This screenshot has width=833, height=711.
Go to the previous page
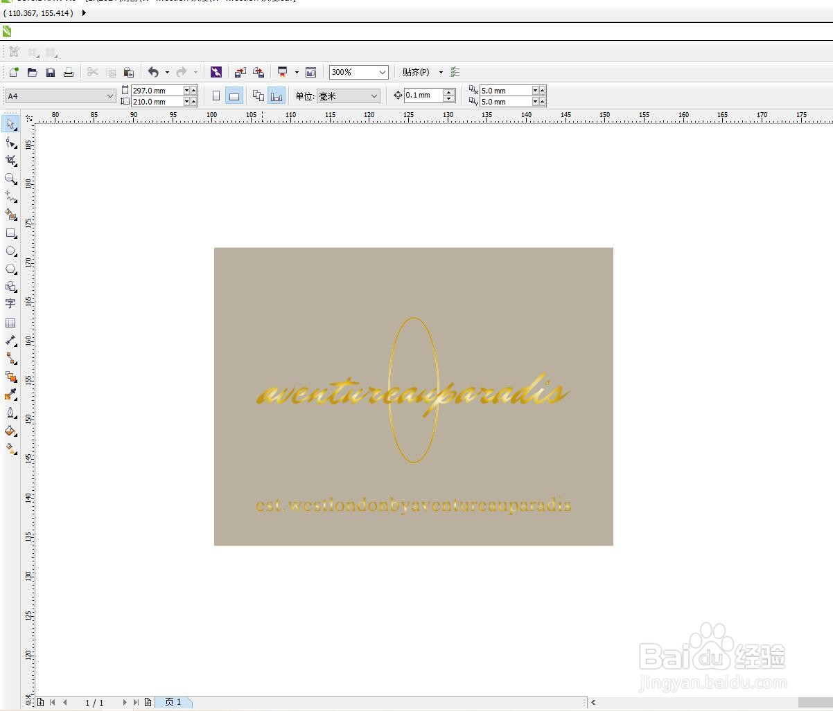64,702
